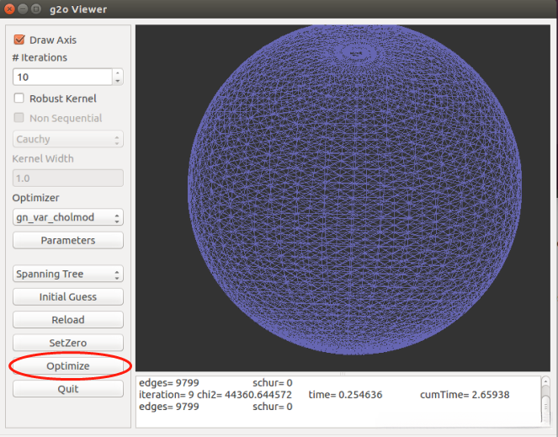
Task: Click the log panel scrollbar
Action: click(545, 402)
